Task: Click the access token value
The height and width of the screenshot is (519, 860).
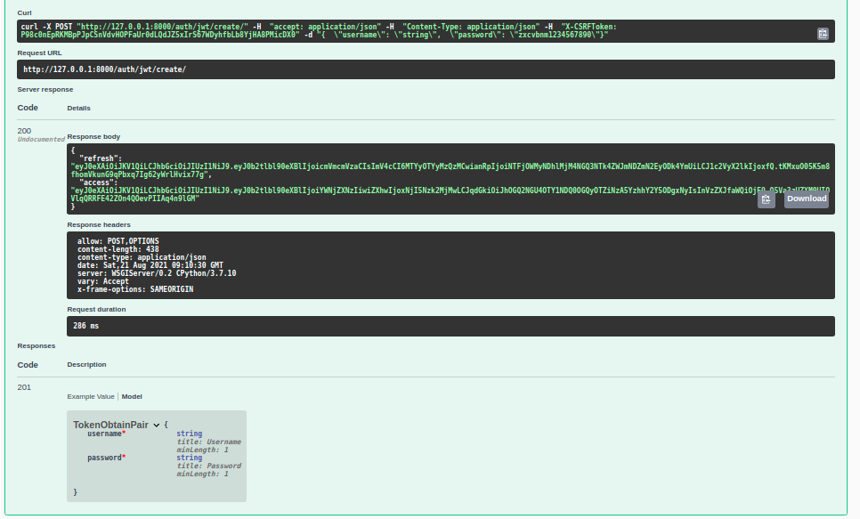Action: point(401,190)
